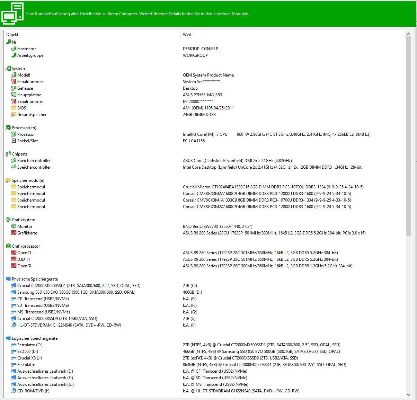Click the Logischer Speichergeräte category icon

tap(8, 338)
